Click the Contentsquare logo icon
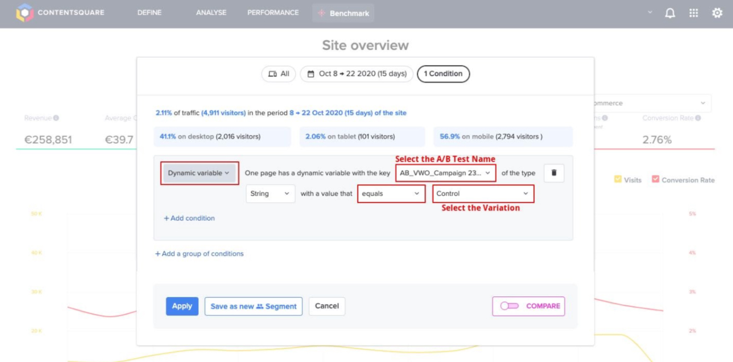Image resolution: width=733 pixels, height=362 pixels. tap(25, 13)
